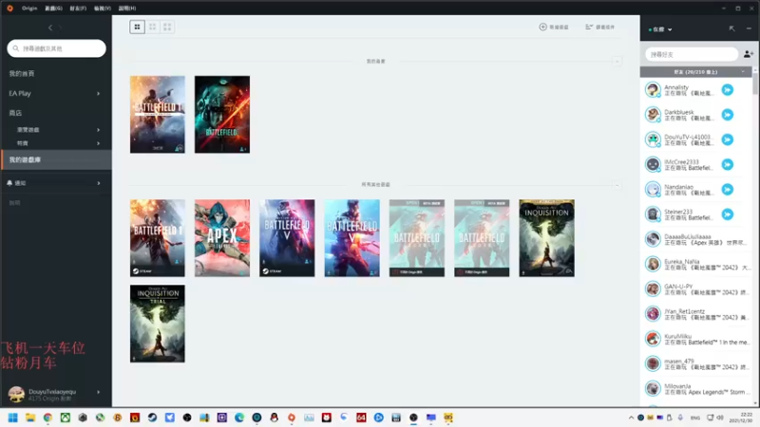This screenshot has height=427, width=760.
Task: Open the 檢視(V) menu
Action: coord(103,9)
